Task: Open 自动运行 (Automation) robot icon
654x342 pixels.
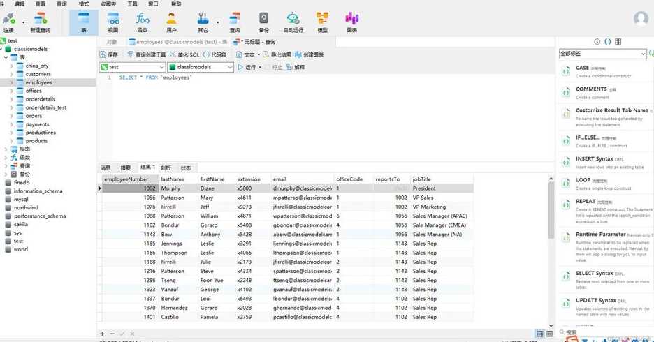Action: coord(293,22)
